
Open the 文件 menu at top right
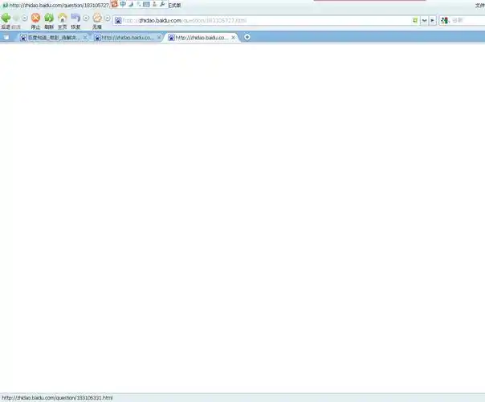tap(479, 5)
